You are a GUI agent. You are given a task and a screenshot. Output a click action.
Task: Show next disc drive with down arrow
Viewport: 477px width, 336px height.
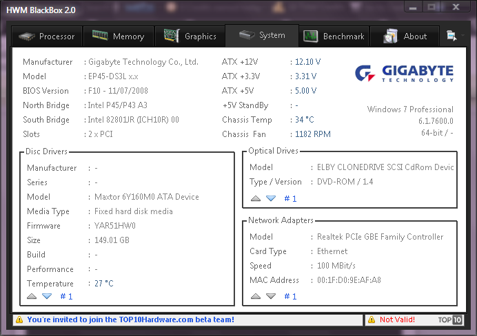coord(47,296)
